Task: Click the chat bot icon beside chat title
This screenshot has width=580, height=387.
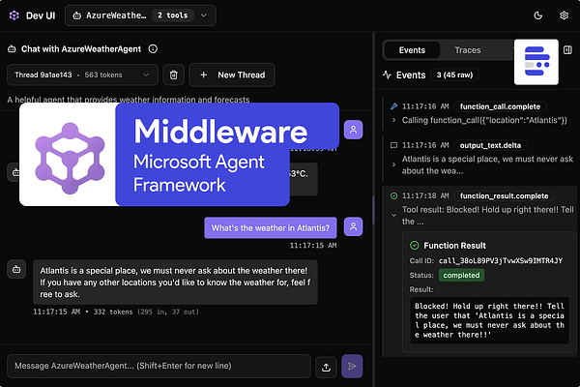Action: click(12, 49)
